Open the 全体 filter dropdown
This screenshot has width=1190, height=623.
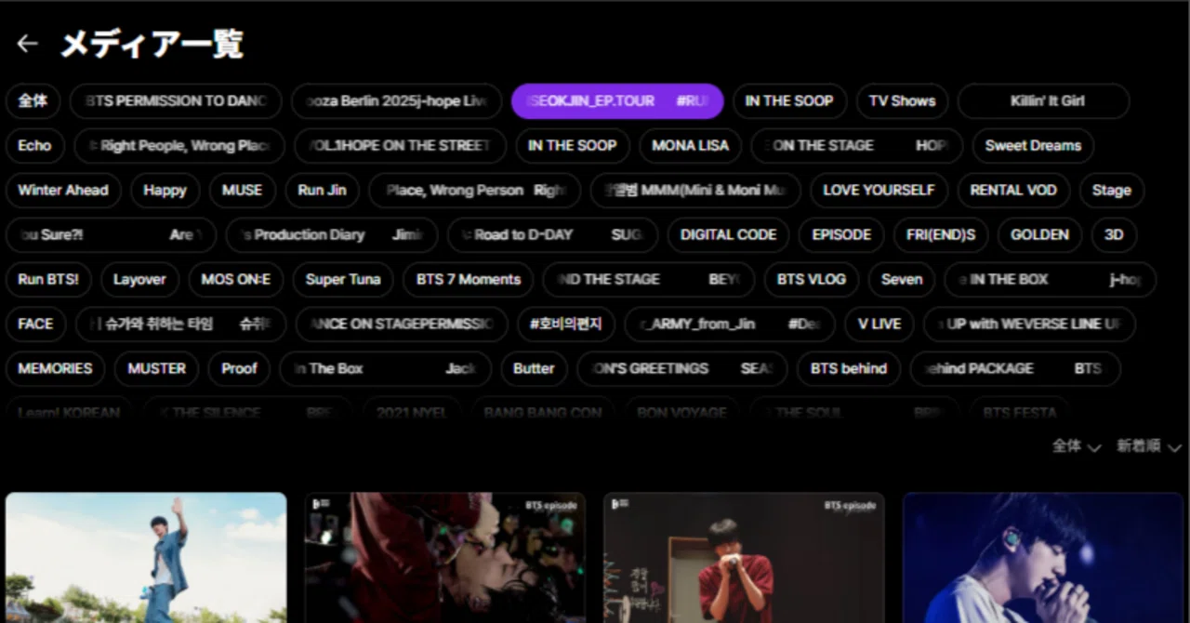[1077, 446]
